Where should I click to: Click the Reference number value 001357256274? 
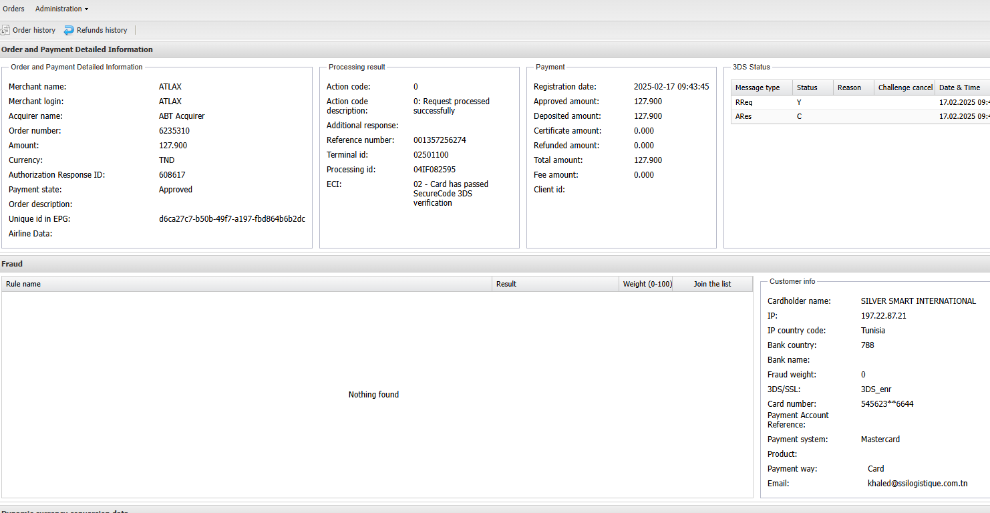click(440, 140)
